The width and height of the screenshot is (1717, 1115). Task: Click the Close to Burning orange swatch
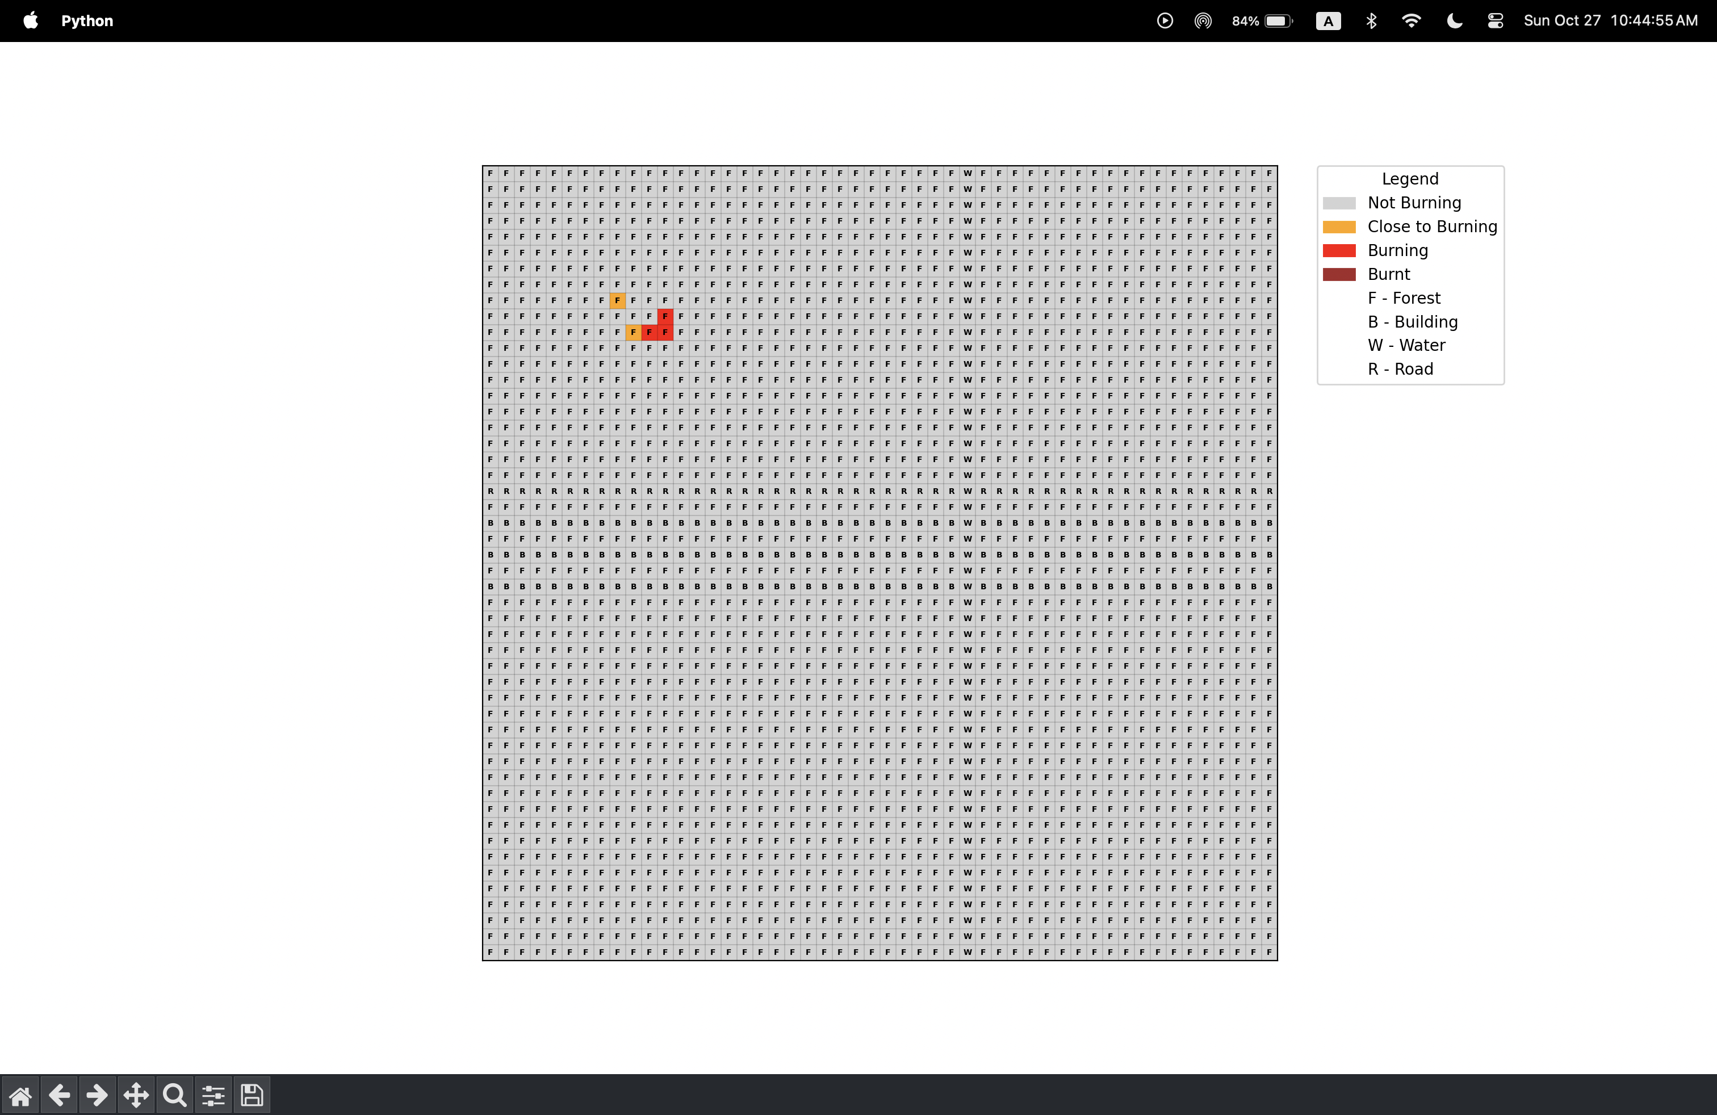pyautogui.click(x=1339, y=227)
